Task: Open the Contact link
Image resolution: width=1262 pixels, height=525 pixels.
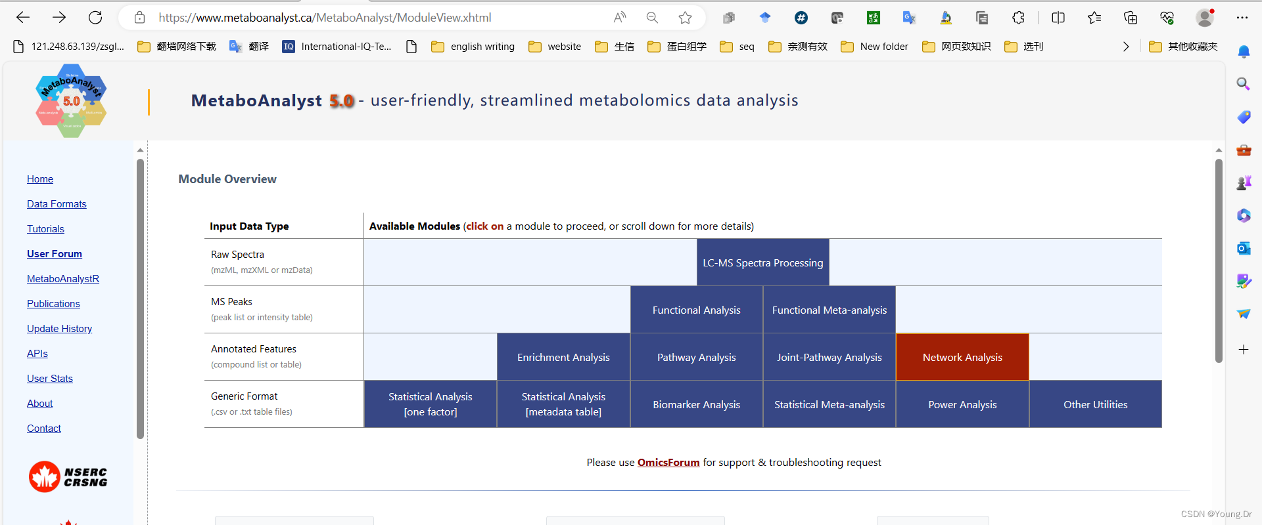Action: pos(44,429)
